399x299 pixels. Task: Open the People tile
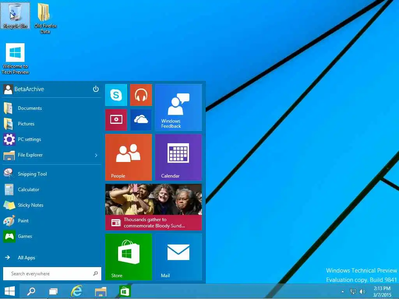[x=129, y=157]
